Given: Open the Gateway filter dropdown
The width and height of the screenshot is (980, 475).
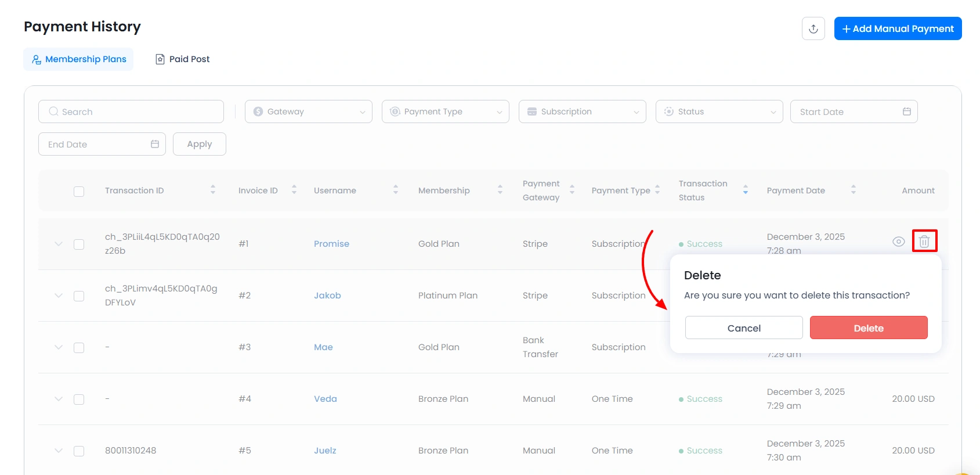Looking at the screenshot, I should tap(309, 111).
